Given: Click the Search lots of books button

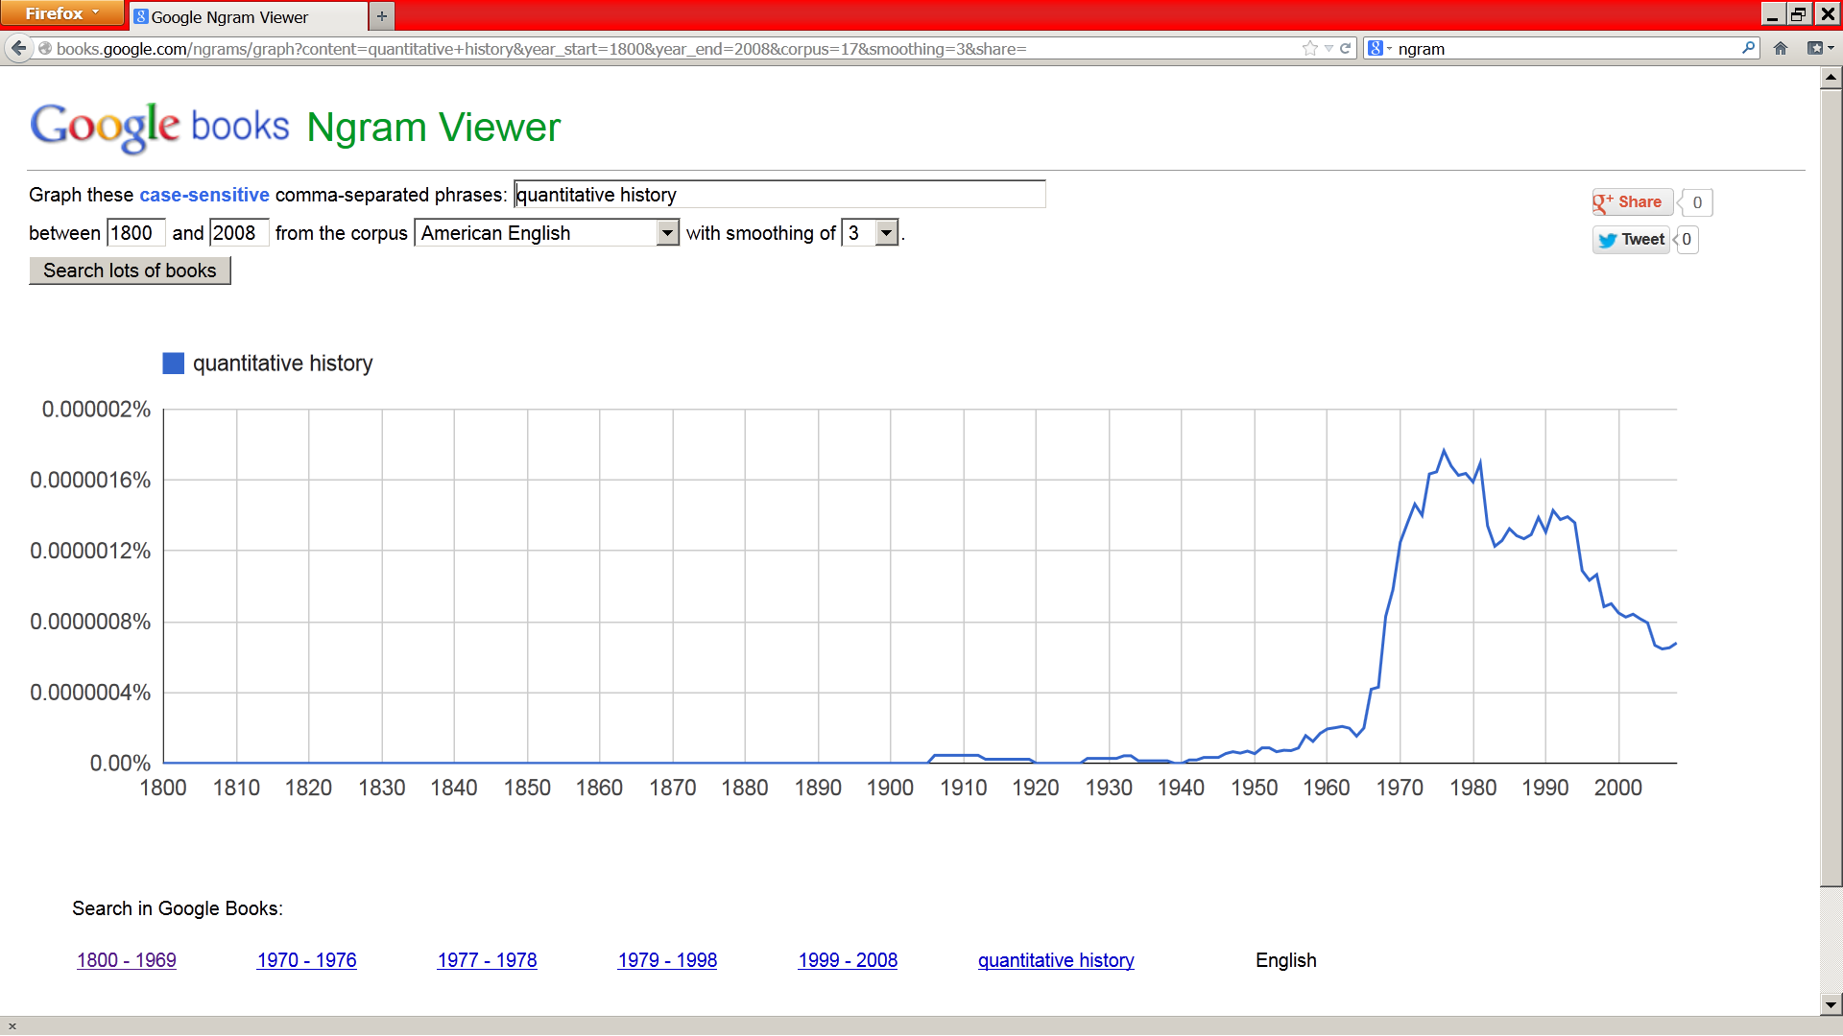Looking at the screenshot, I should tap(130, 271).
